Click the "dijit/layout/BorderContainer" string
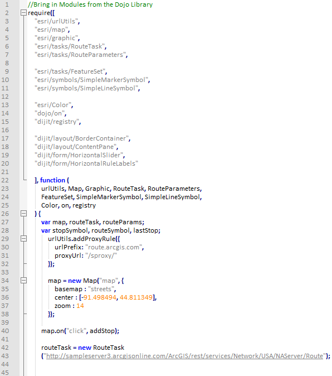This screenshot has width=332, height=376. pyautogui.click(x=81, y=138)
